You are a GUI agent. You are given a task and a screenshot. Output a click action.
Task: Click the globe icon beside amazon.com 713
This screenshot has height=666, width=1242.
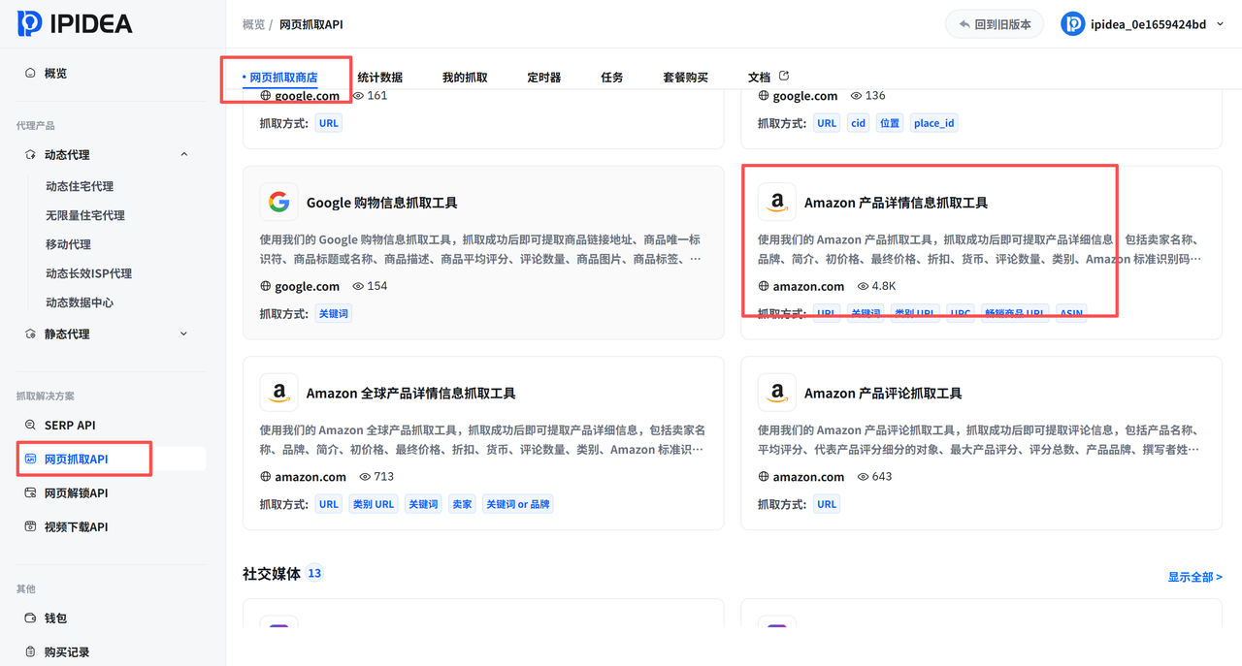(x=266, y=476)
